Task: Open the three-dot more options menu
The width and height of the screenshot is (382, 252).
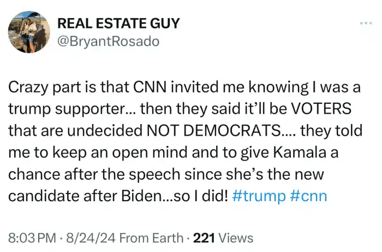Action: click(365, 24)
